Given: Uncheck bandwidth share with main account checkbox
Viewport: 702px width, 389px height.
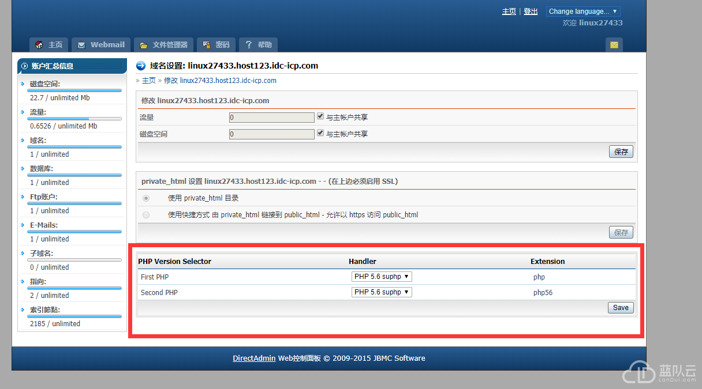Looking at the screenshot, I should [x=320, y=116].
